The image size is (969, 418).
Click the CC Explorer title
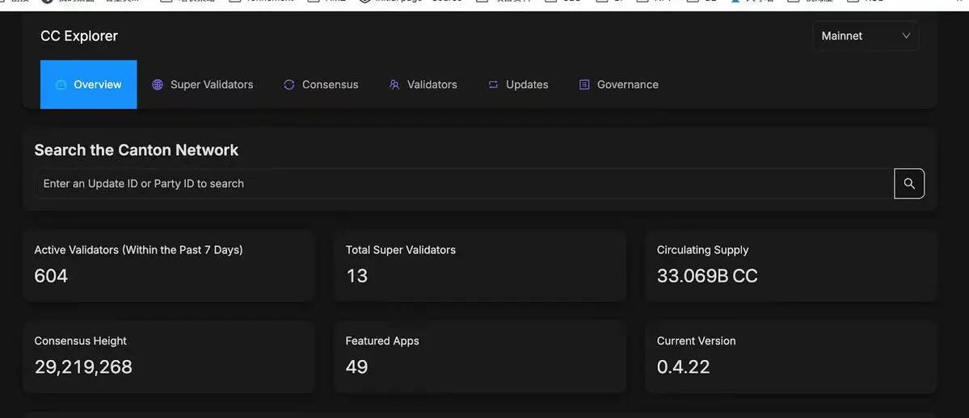pyautogui.click(x=79, y=36)
